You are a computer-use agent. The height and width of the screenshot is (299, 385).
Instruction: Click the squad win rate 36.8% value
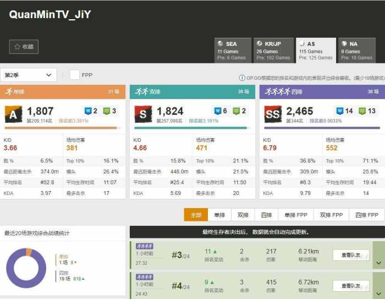pyautogui.click(x=307, y=161)
